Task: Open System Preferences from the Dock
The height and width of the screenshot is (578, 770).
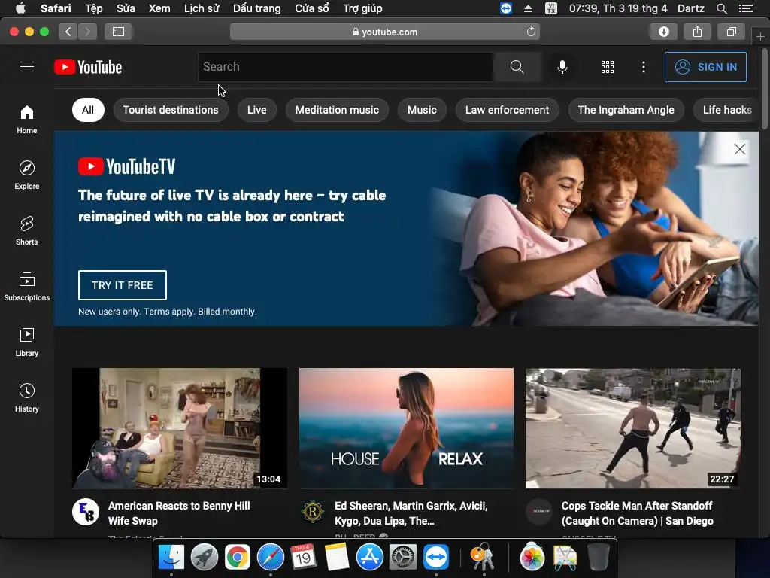Action: tap(403, 558)
